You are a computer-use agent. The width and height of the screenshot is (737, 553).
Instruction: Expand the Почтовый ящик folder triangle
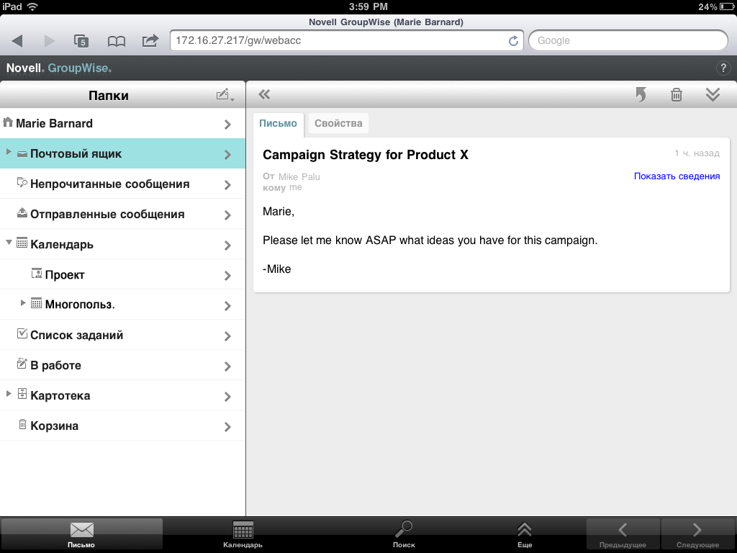point(9,152)
